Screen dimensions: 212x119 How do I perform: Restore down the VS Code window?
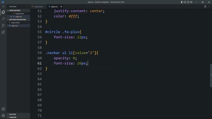tap(202, 2)
